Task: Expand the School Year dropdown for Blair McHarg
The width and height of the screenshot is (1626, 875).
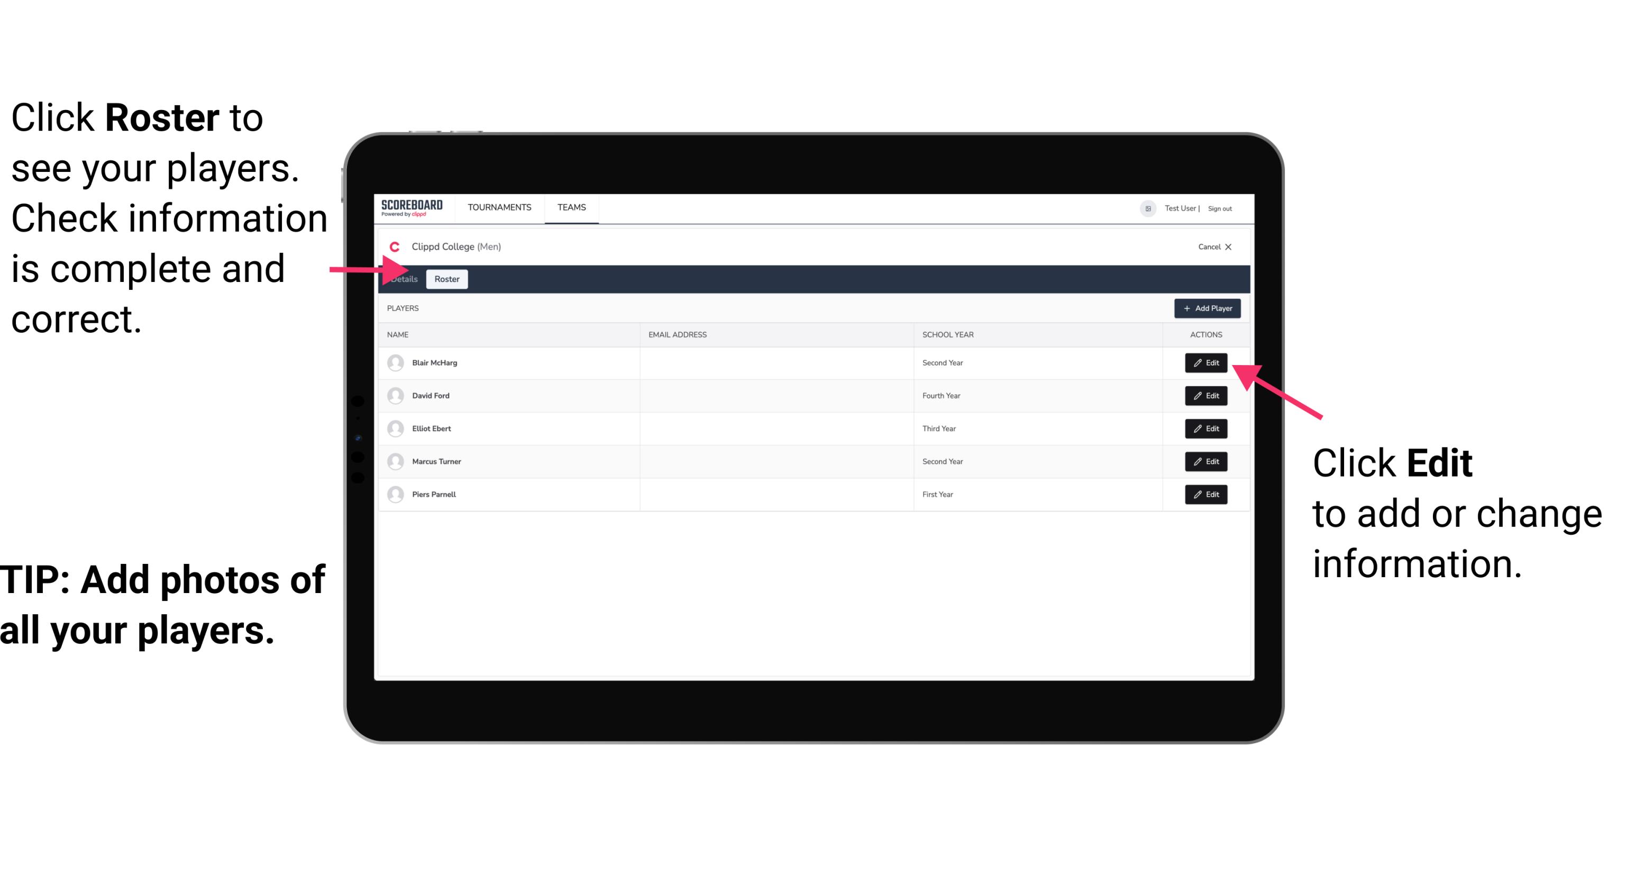Action: tap(943, 363)
